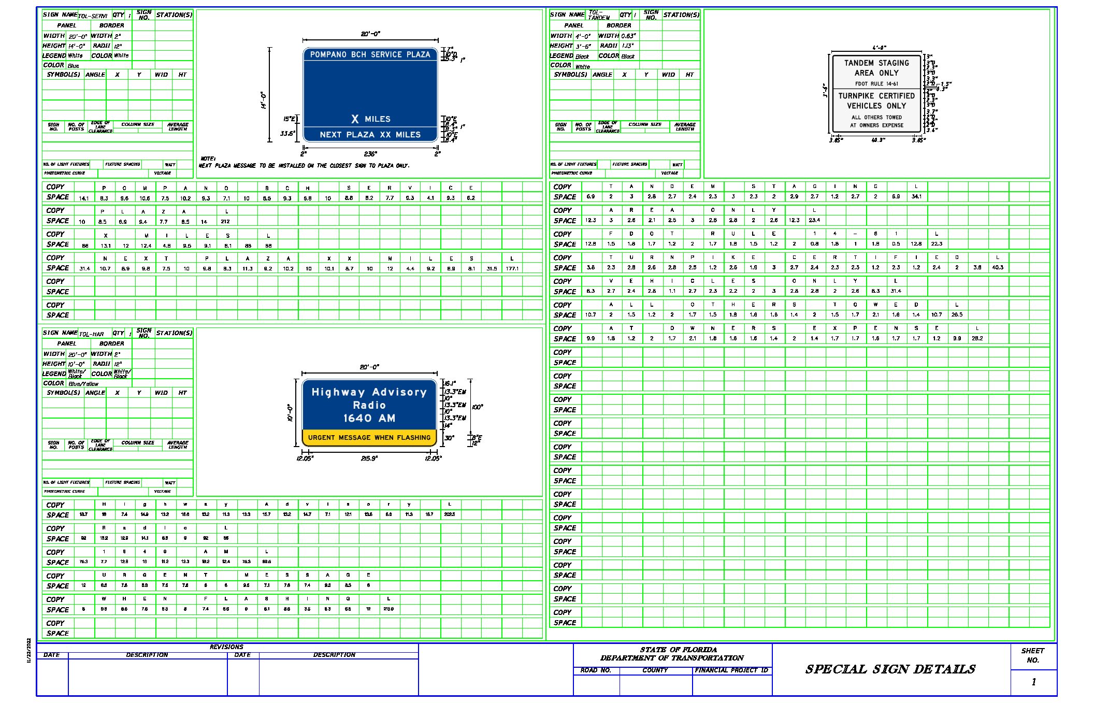This screenshot has height=703, width=1094.
Task: Click the yellow URGENT MESSAGE WHEN FLASHING band
Action: pos(369,438)
